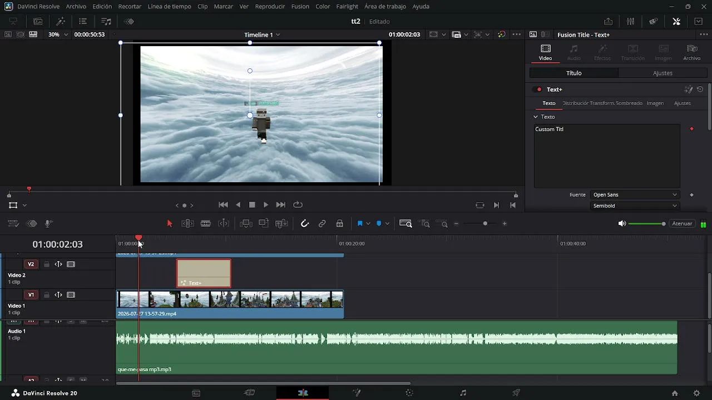The width and height of the screenshot is (712, 400).
Task: Click the Full Extent Zoom icon
Action: (x=406, y=223)
